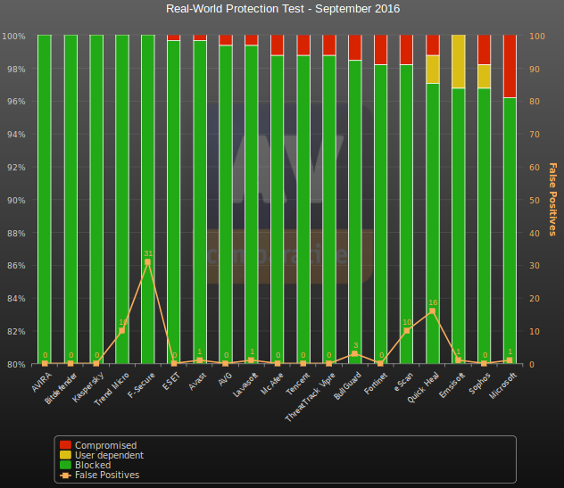Click the green Blocked bar for Bitdefender
Image resolution: width=564 pixels, height=488 pixels.
tap(70, 199)
